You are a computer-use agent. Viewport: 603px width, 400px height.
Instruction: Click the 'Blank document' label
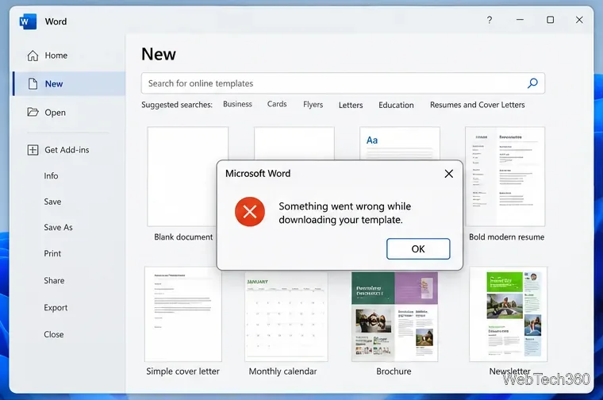(183, 237)
